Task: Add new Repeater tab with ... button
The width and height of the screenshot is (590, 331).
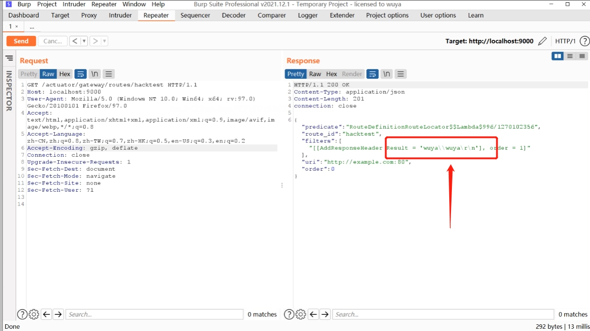Action: click(32, 27)
